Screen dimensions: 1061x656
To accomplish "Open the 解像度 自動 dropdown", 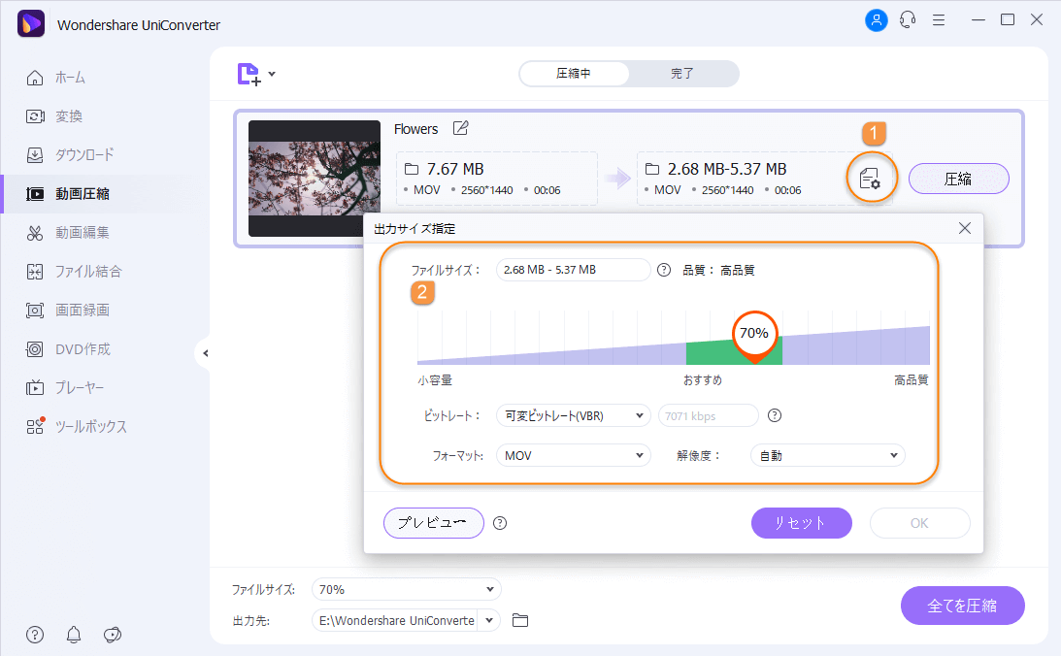I will pos(828,455).
